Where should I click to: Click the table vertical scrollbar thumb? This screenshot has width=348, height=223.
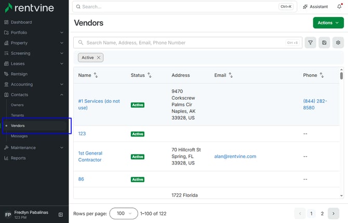[341, 76]
